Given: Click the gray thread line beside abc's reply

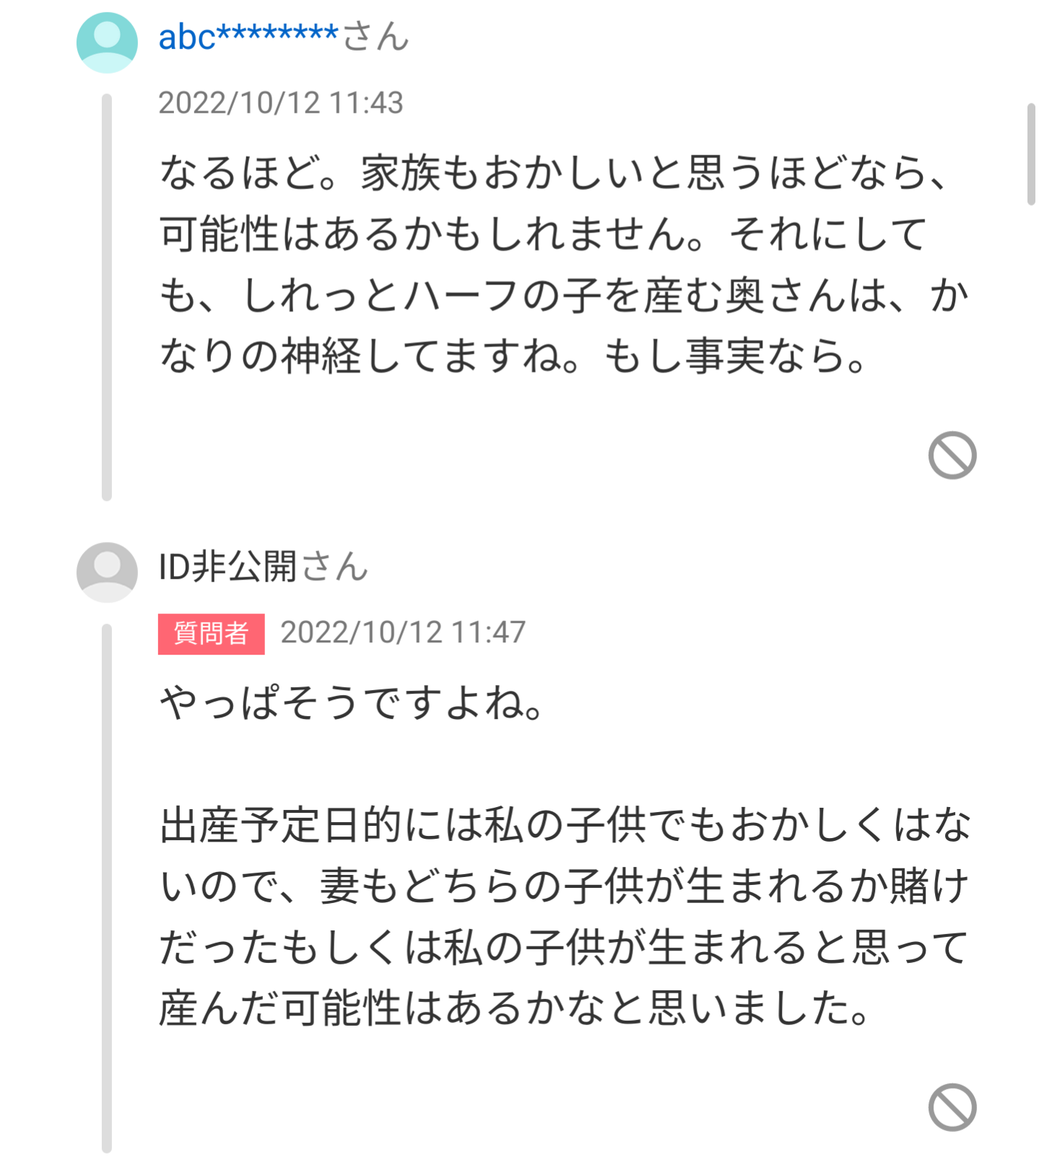Looking at the screenshot, I should 107,297.
